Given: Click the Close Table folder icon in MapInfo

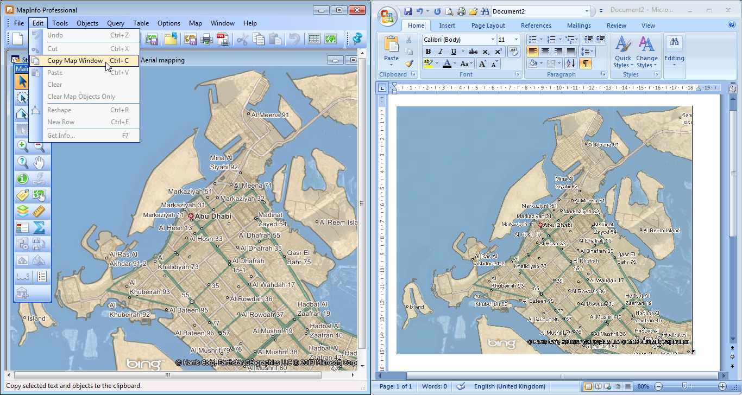Looking at the screenshot, I should pyautogui.click(x=171, y=39).
